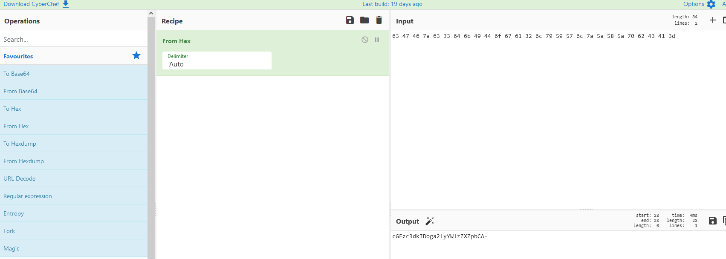Viewport: 726px width, 259px height.
Task: Save output to file
Action: [x=712, y=221]
